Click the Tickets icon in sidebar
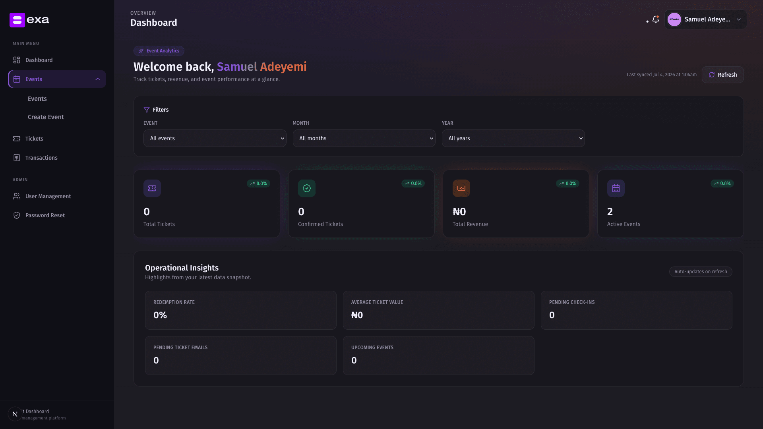Image resolution: width=763 pixels, height=429 pixels. 17,139
